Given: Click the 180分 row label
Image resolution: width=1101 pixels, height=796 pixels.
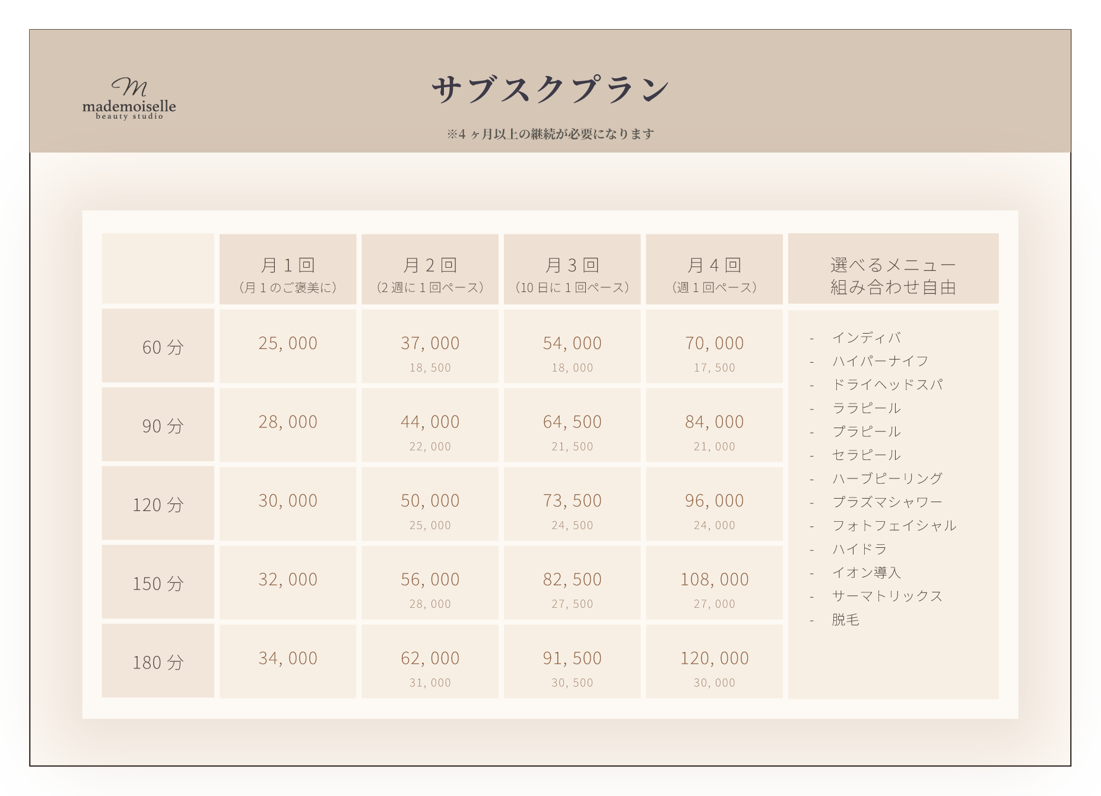Looking at the screenshot, I should [158, 662].
